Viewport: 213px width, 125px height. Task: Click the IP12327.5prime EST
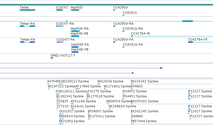(190, 94)
